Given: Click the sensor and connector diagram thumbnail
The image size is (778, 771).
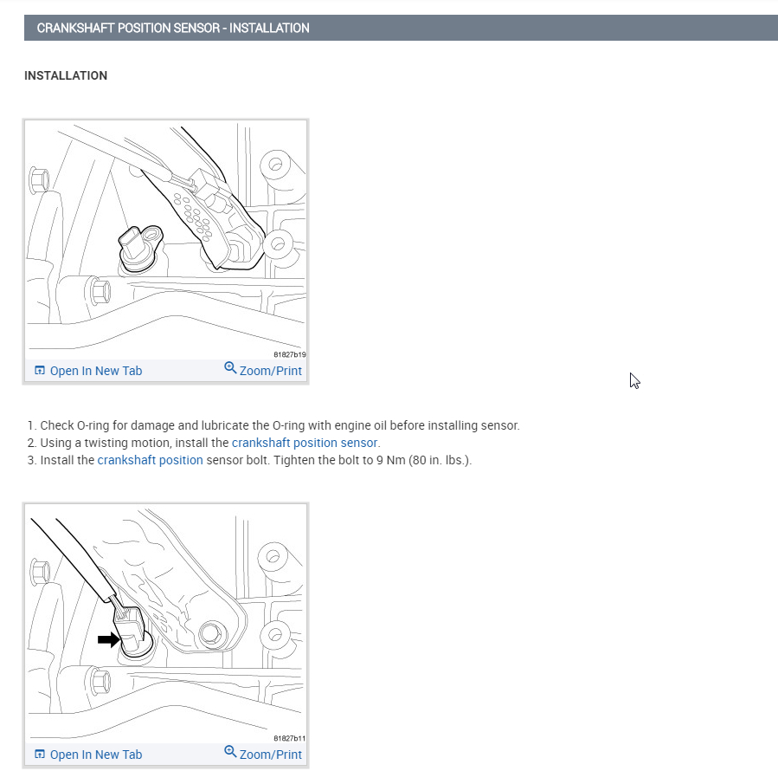Looking at the screenshot, I should pyautogui.click(x=165, y=239).
